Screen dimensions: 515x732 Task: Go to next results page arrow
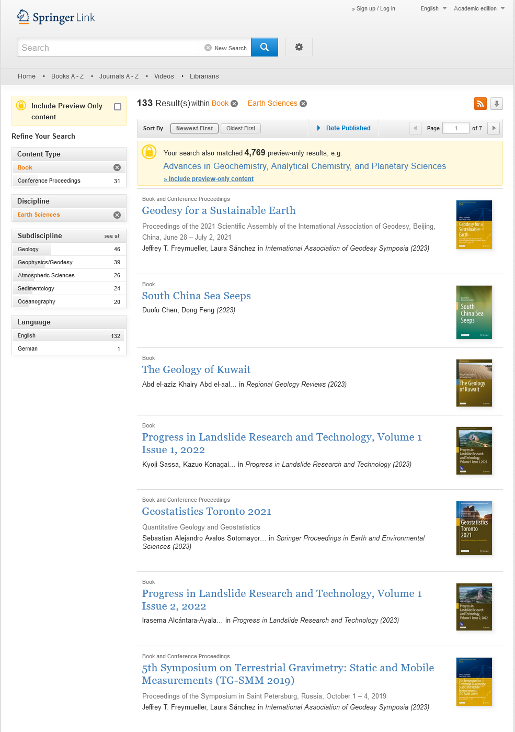(x=493, y=128)
